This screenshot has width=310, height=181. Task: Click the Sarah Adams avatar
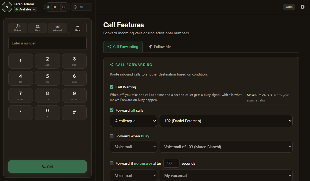[x=7, y=7]
